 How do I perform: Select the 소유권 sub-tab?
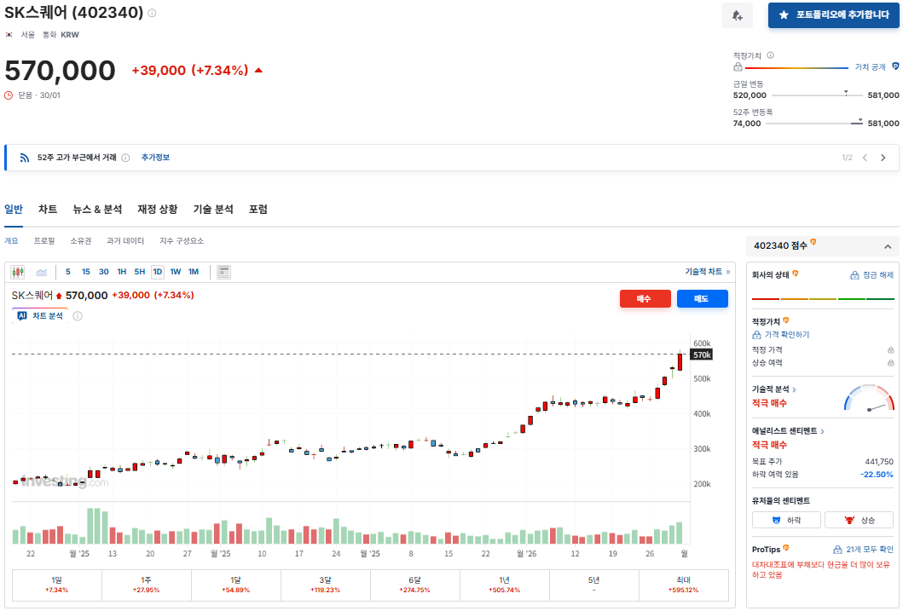[x=81, y=241]
